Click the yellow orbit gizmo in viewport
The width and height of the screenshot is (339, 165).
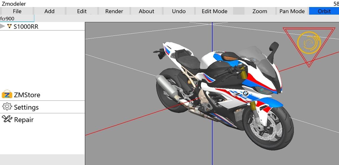pos(309,43)
